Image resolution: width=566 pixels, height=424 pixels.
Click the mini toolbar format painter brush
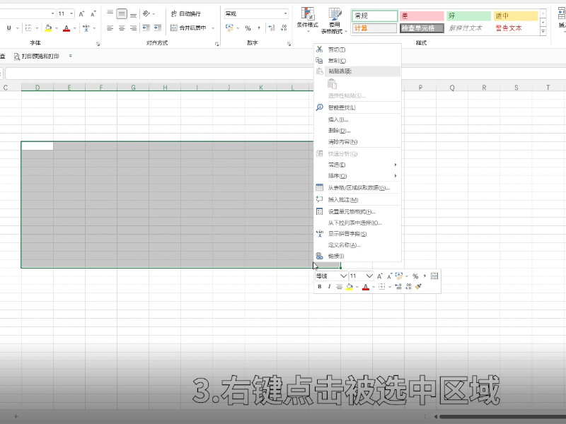coord(418,287)
